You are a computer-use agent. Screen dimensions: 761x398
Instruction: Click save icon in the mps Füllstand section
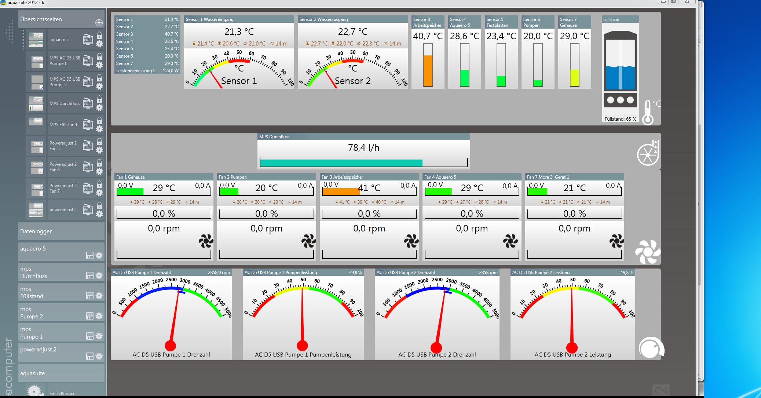[90, 296]
